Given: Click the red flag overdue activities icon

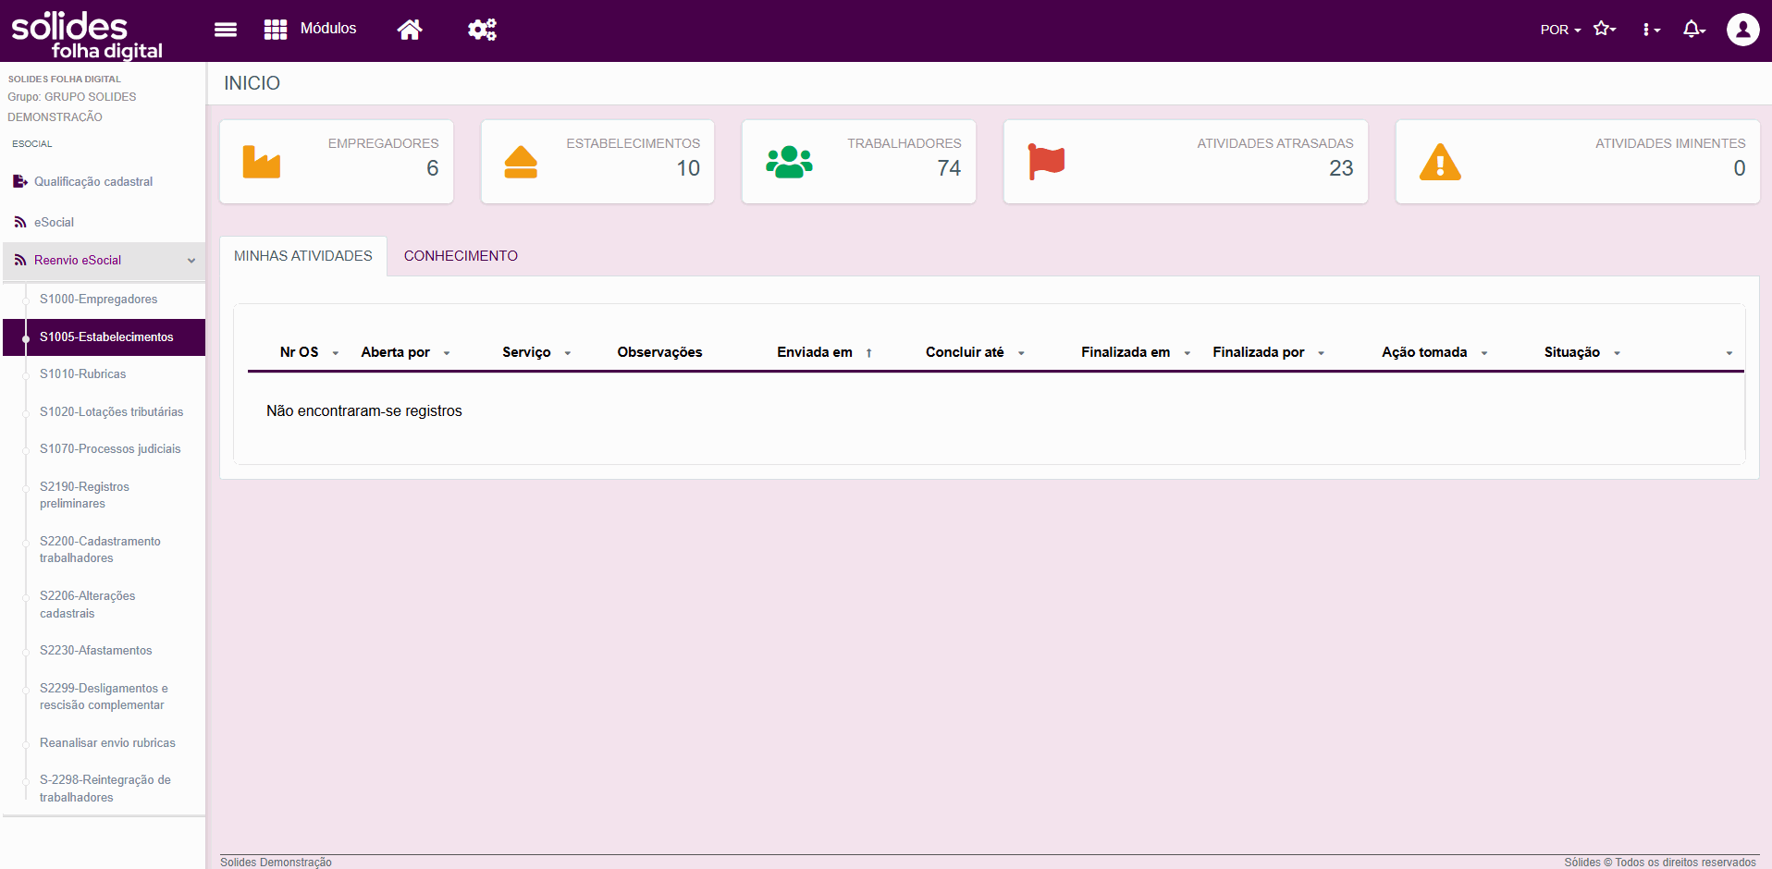Looking at the screenshot, I should (x=1047, y=162).
